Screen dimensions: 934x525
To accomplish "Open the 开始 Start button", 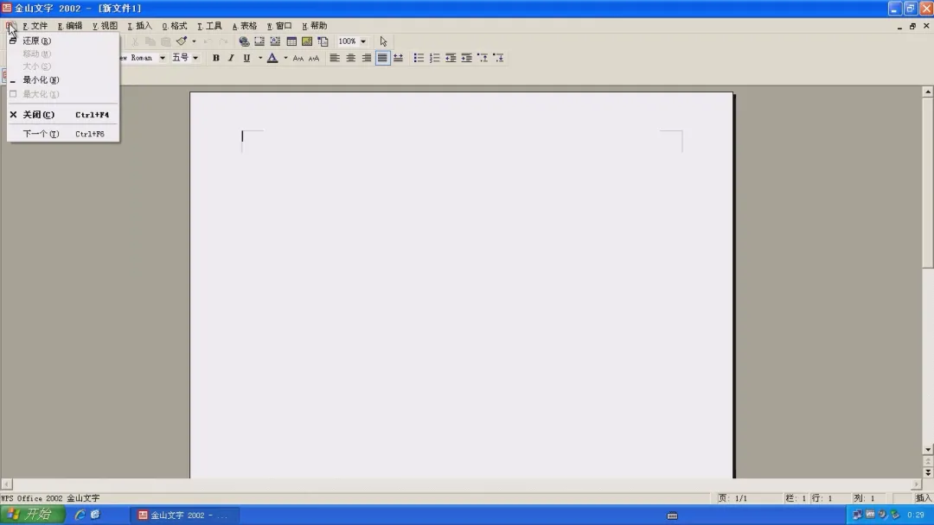I will coord(33,515).
